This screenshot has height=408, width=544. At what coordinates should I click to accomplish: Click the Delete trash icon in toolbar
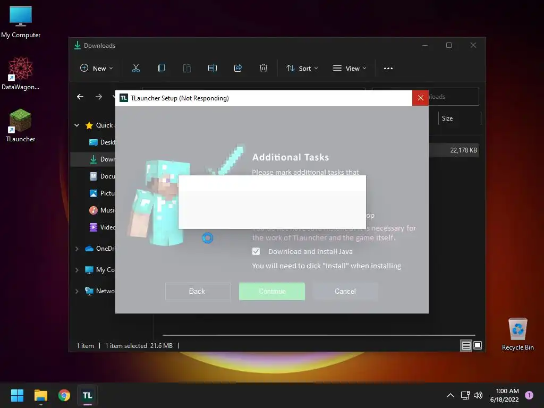[263, 68]
